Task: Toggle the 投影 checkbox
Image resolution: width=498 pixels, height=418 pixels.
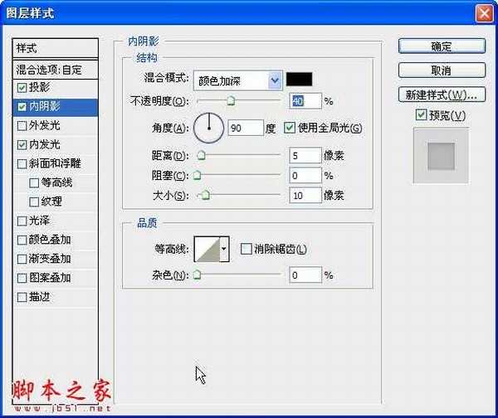Action: 22,87
